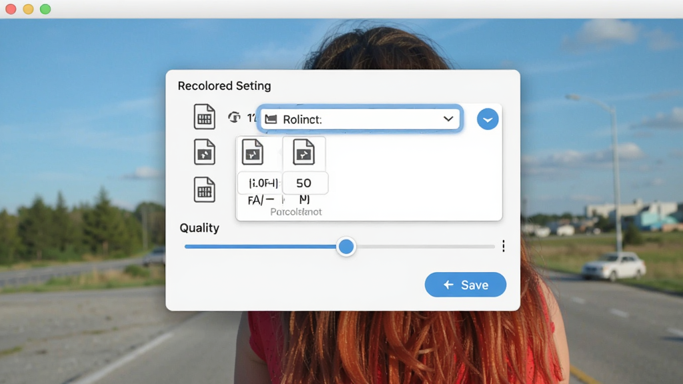Click the "Quality" label
This screenshot has height=384, width=683.
pos(199,228)
